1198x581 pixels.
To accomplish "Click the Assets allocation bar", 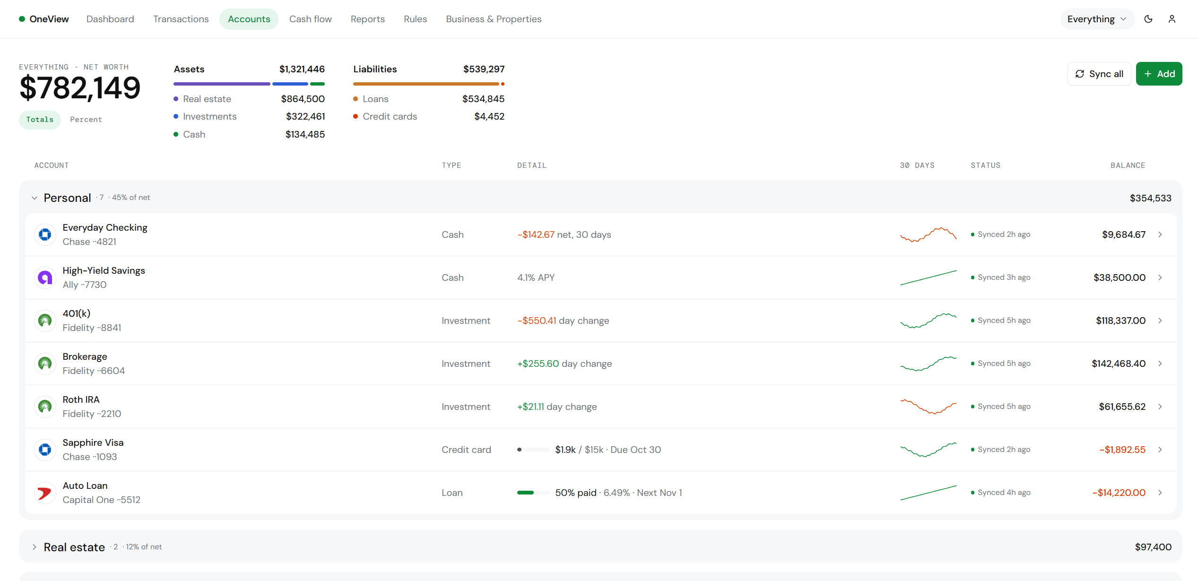I will [x=249, y=84].
